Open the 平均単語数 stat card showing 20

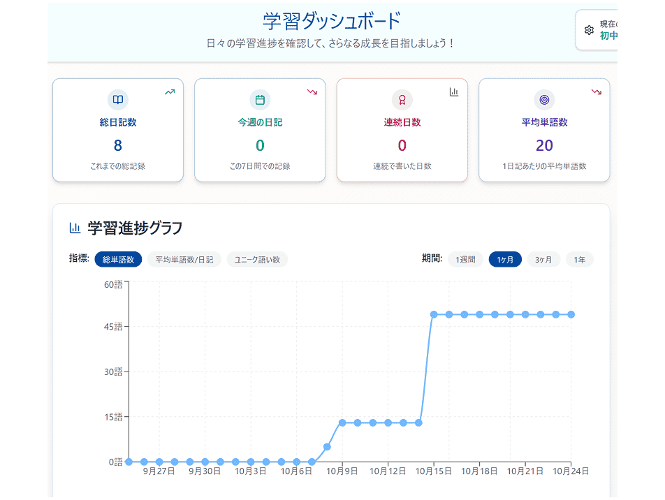pos(544,130)
